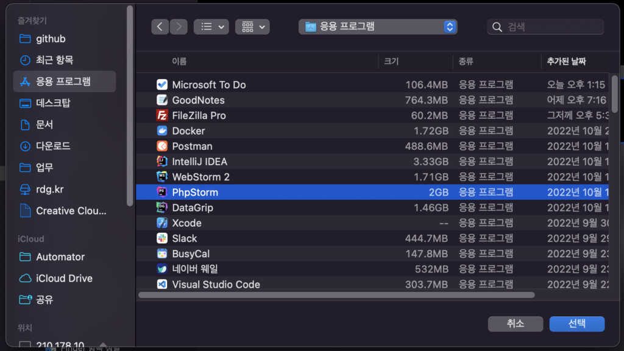Click the IntelliJ IDEA app icon
This screenshot has height=351, width=624.
[x=162, y=161]
